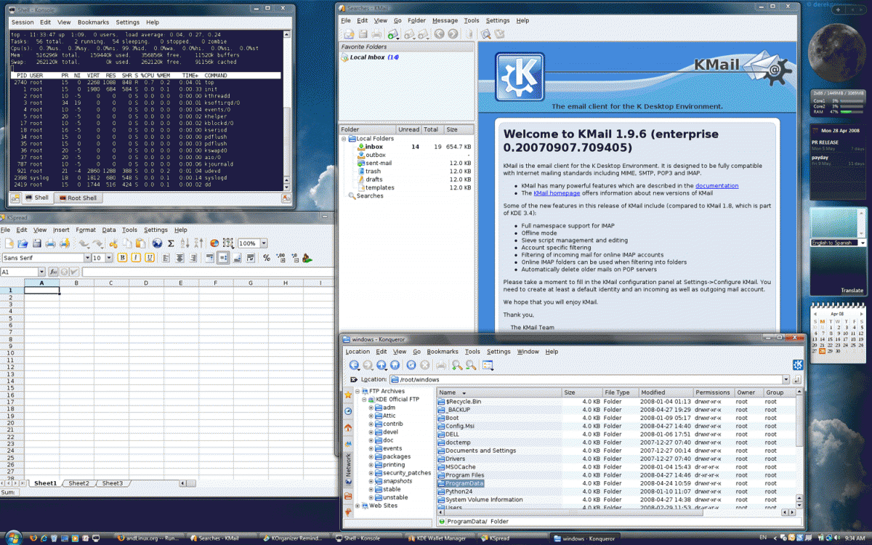Image resolution: width=872 pixels, height=545 pixels.
Task: Switch to Sheet2 tab in KSpread
Action: (x=78, y=483)
